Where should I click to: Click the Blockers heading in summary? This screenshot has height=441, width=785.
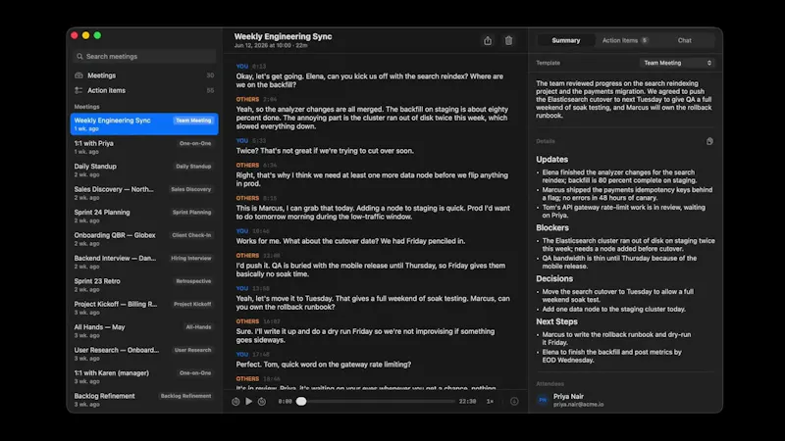point(552,228)
